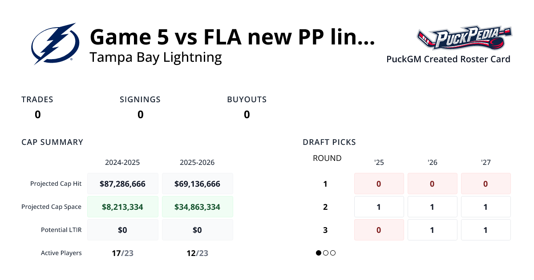Image resolution: width=534 pixels, height=280 pixels.
Task: Click the TRADES counter showing 0
Action: [37, 115]
